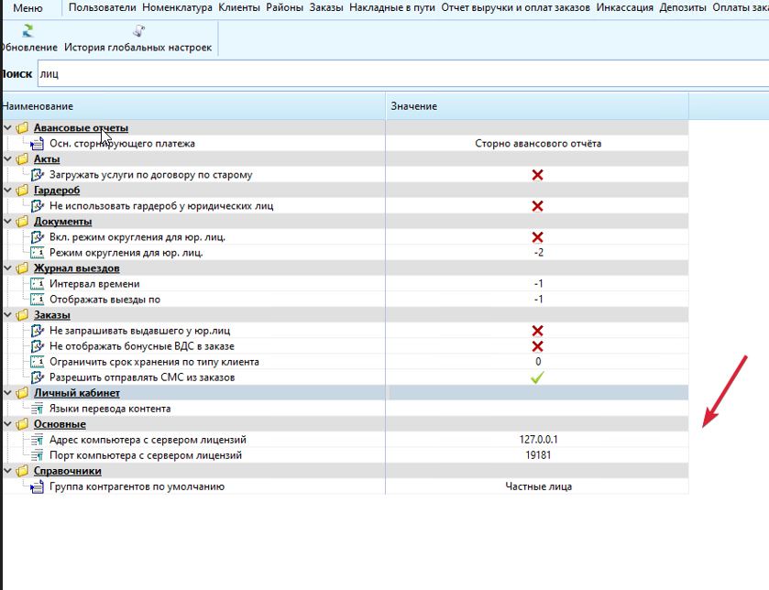This screenshot has width=769, height=590.
Task: Collapse the Основные tree group
Action: pos(7,424)
